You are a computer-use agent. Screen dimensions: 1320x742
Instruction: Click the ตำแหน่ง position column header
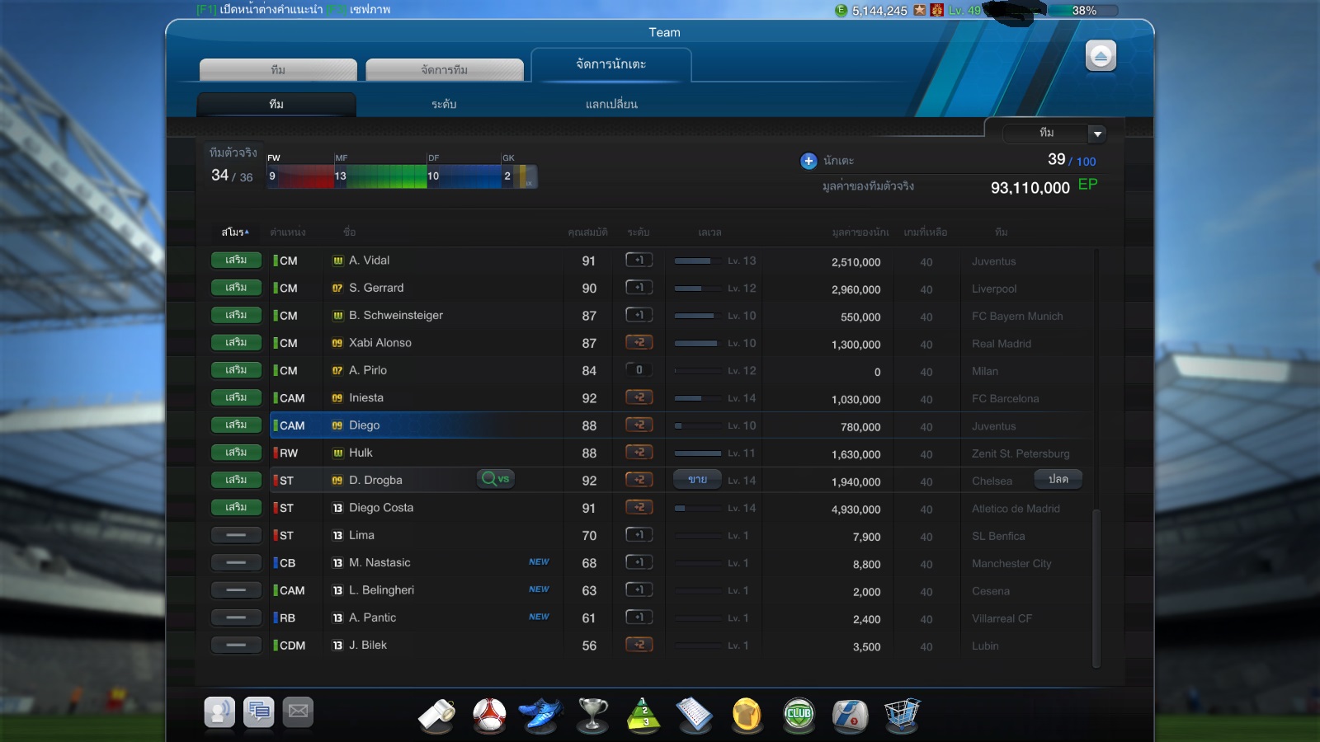pos(288,232)
